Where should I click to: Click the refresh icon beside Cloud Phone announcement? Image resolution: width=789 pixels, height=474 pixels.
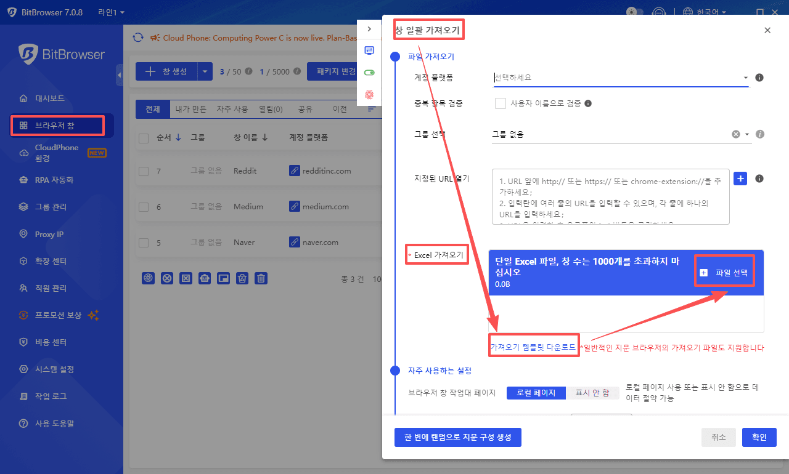[x=138, y=38]
